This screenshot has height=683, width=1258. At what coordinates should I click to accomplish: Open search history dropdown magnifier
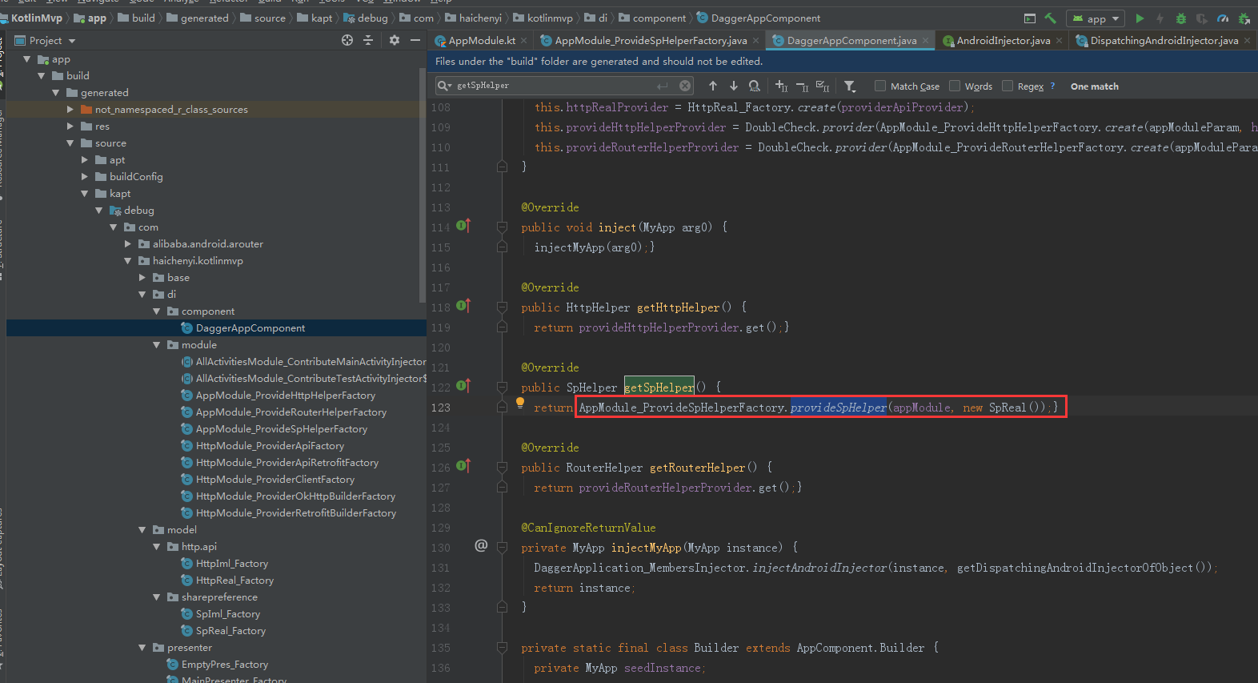(x=444, y=86)
